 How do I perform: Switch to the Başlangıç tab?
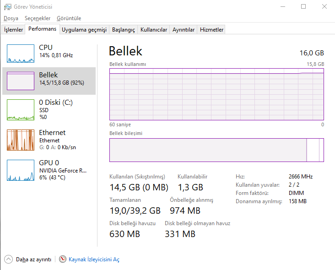[124, 30]
